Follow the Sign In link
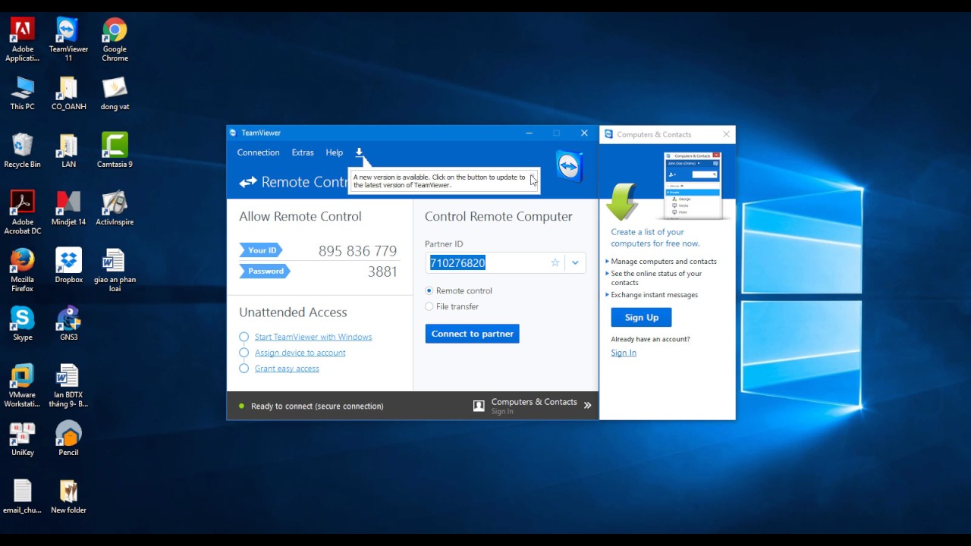The image size is (971, 546). (x=624, y=353)
